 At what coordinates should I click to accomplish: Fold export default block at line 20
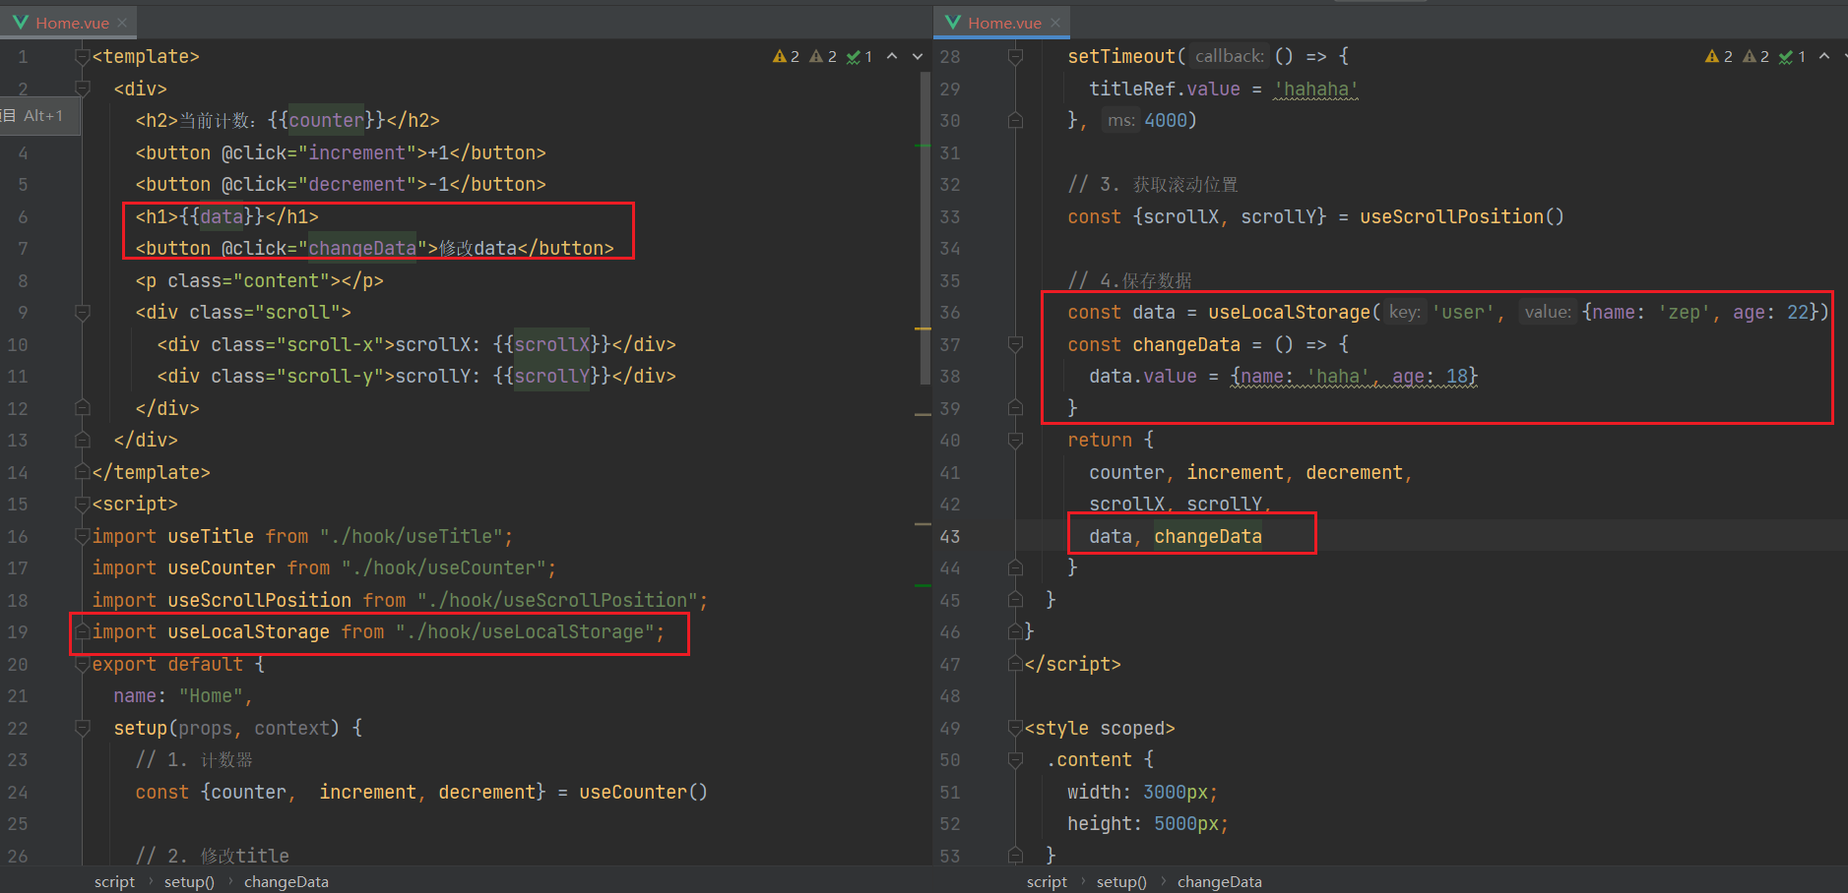[83, 664]
